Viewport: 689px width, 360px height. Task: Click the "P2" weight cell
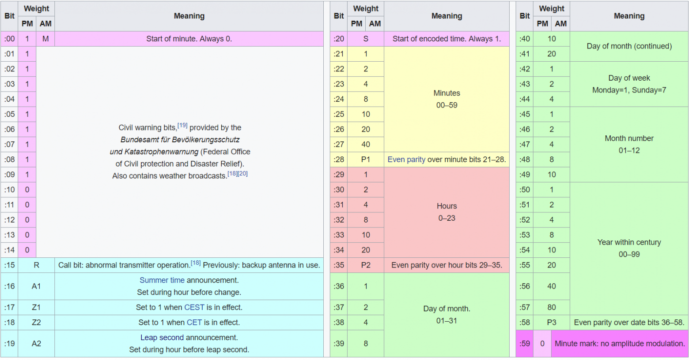coord(366,265)
